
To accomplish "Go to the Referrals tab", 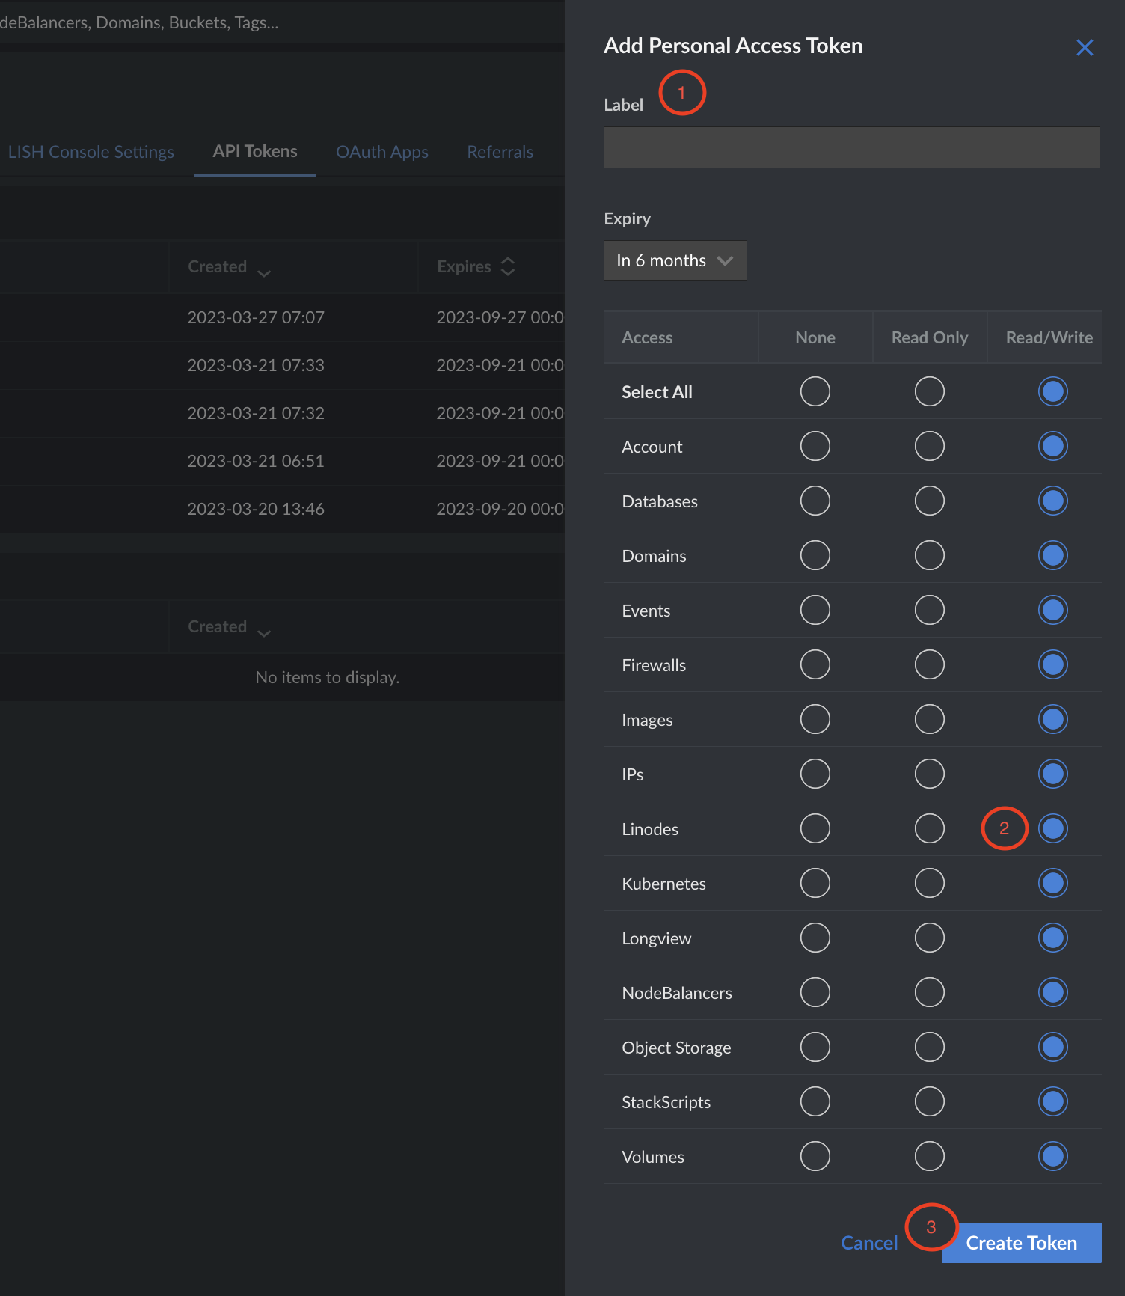I will point(500,152).
